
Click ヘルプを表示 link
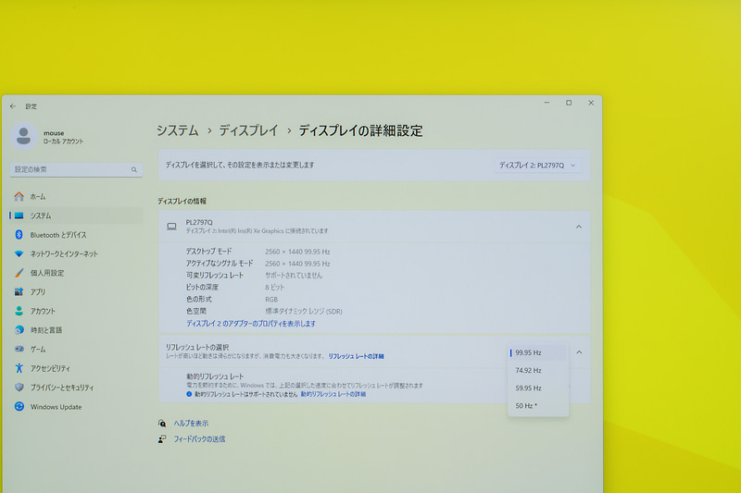(x=191, y=424)
